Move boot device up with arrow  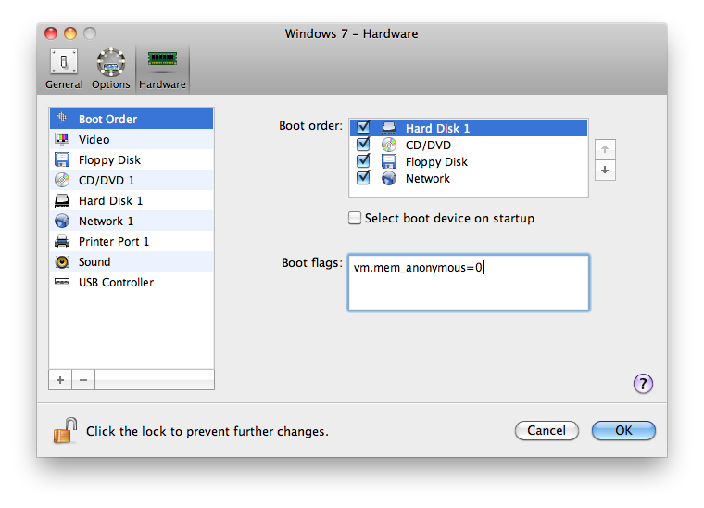click(605, 149)
